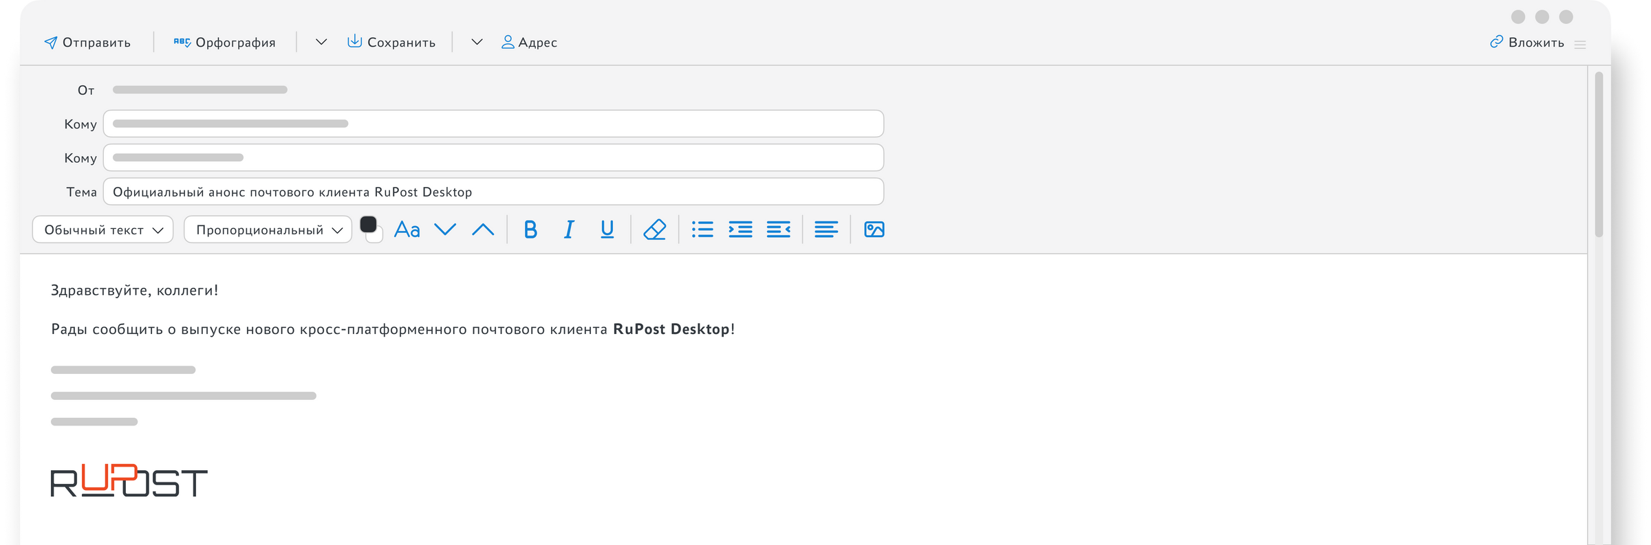Insert a bulleted list
Image resolution: width=1651 pixels, height=545 pixels.
coord(702,230)
